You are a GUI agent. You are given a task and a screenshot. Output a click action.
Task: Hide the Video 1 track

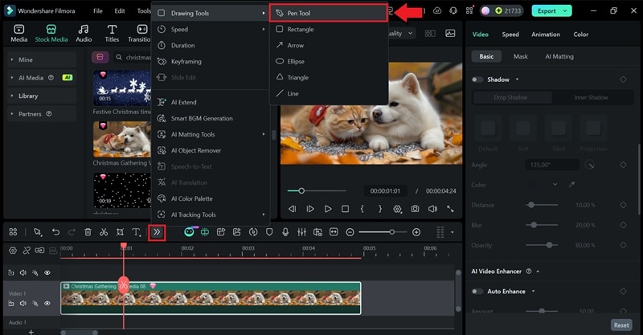47,304
